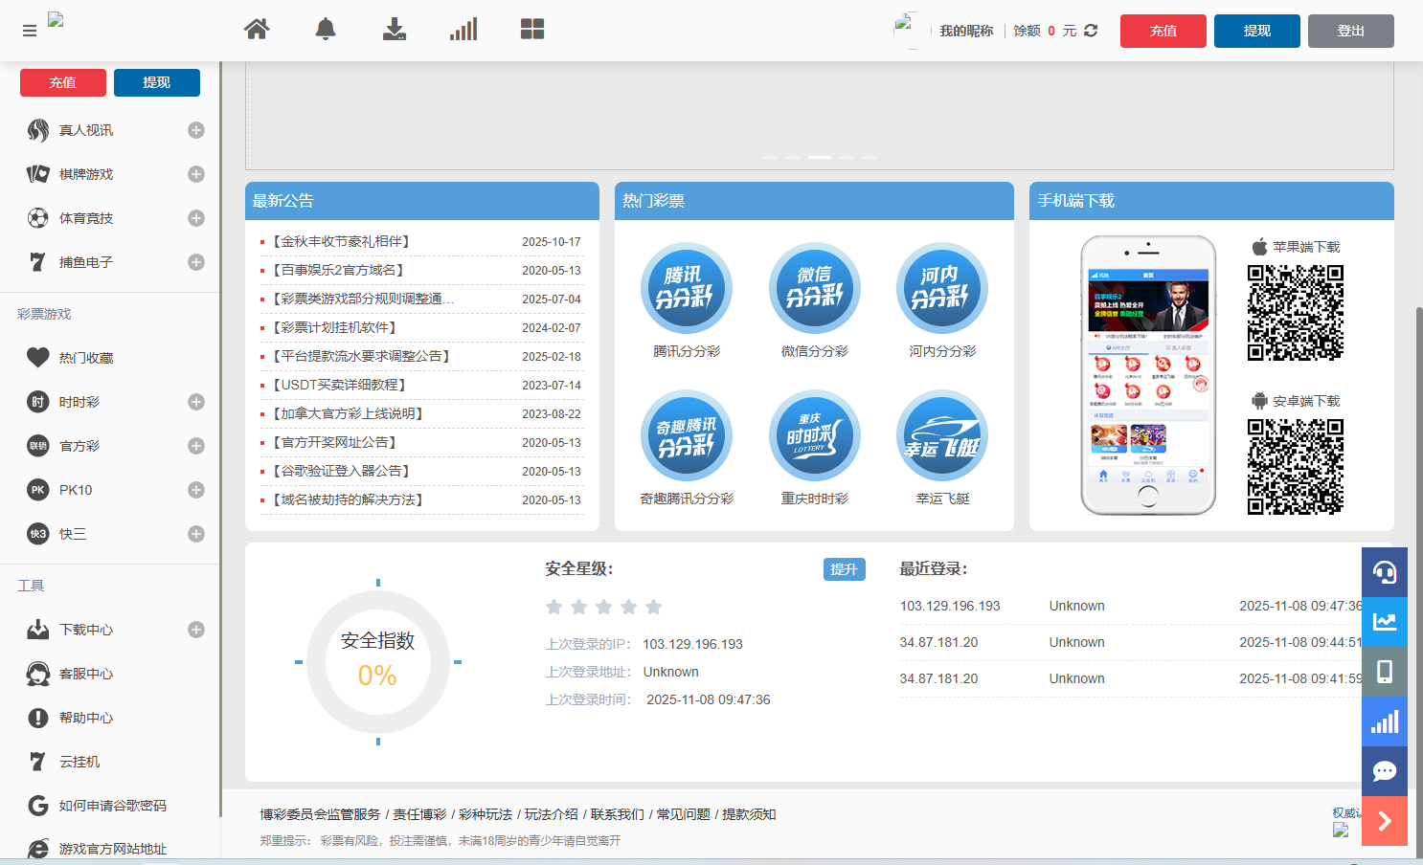The width and height of the screenshot is (1423, 865).
Task: Click the 提升 security level button
Action: pyautogui.click(x=844, y=569)
